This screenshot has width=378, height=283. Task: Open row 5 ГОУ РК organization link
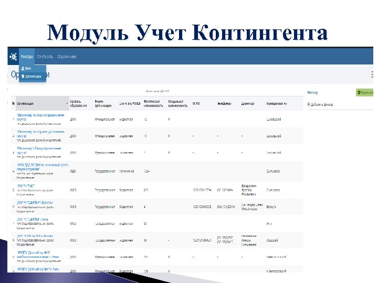tap(26, 186)
